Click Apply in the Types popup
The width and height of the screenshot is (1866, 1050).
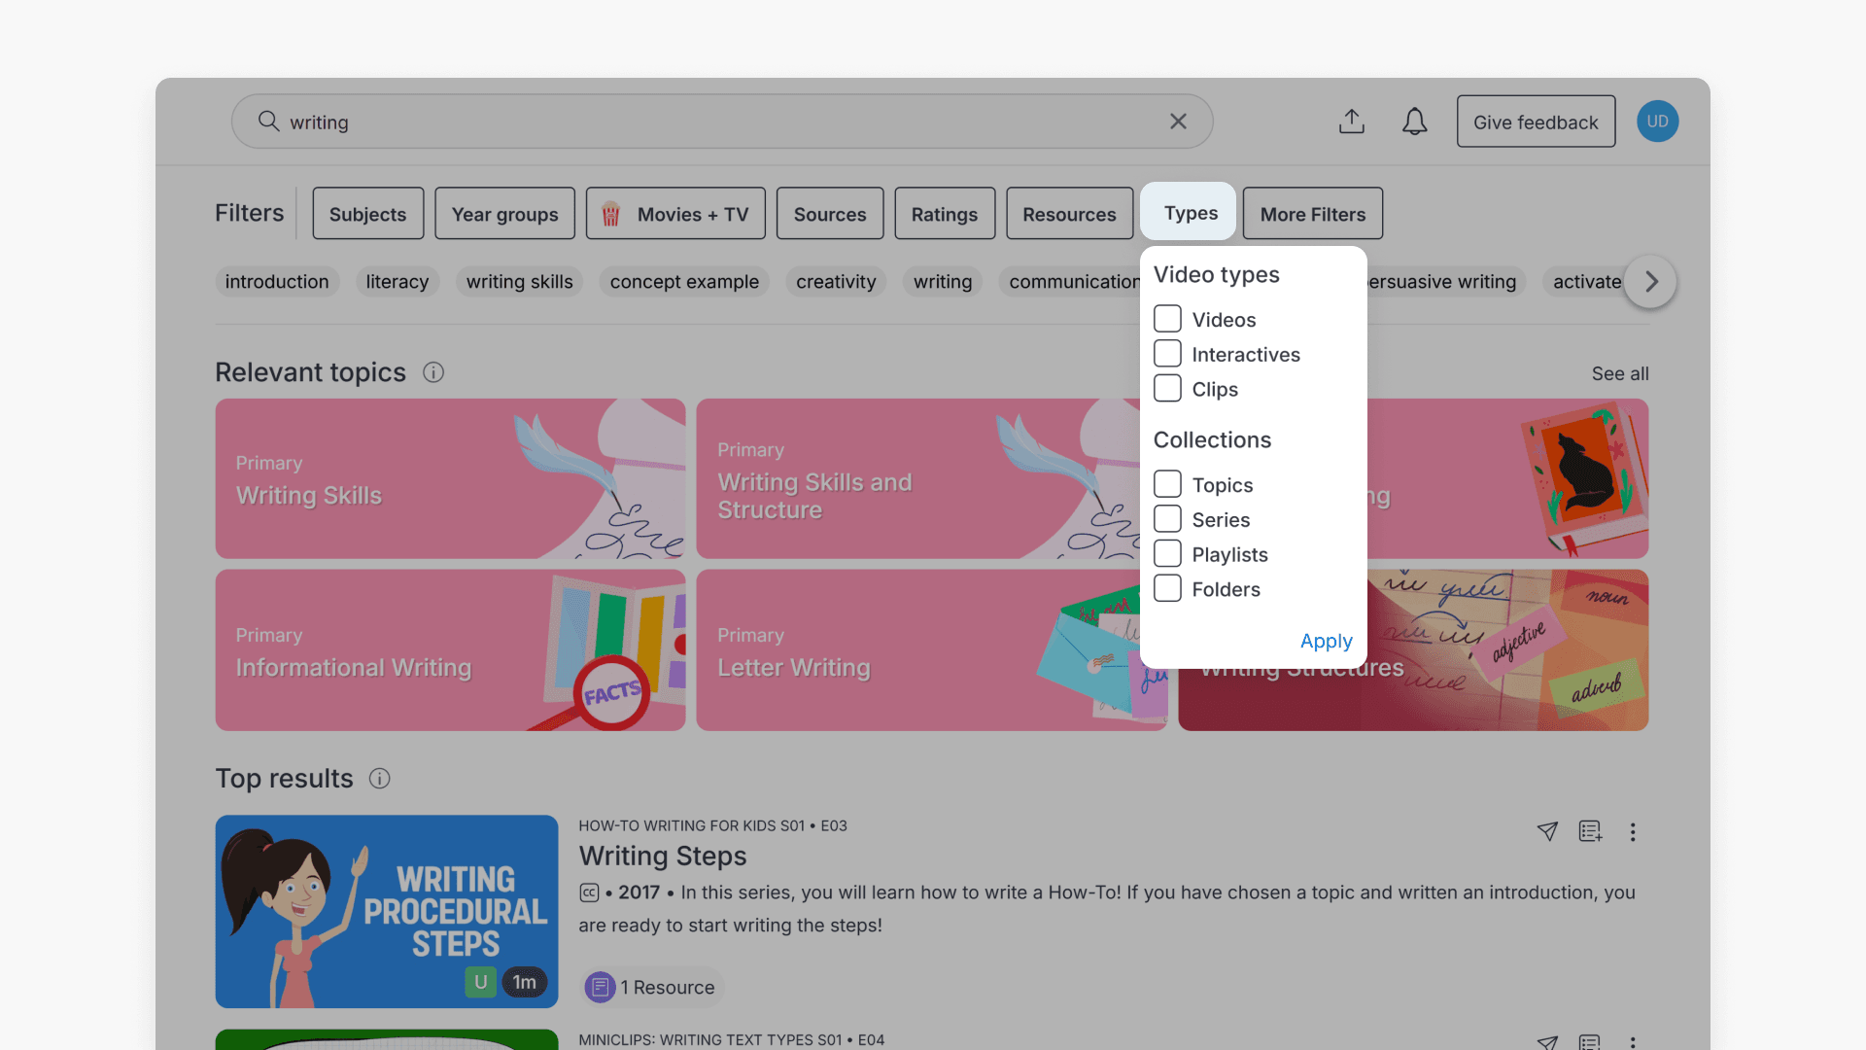pos(1326,641)
